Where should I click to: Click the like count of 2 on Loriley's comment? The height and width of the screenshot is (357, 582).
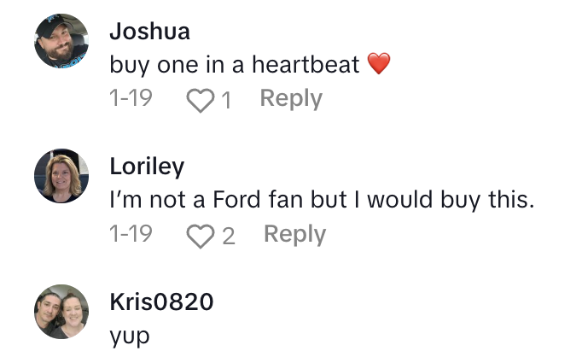[x=228, y=237]
